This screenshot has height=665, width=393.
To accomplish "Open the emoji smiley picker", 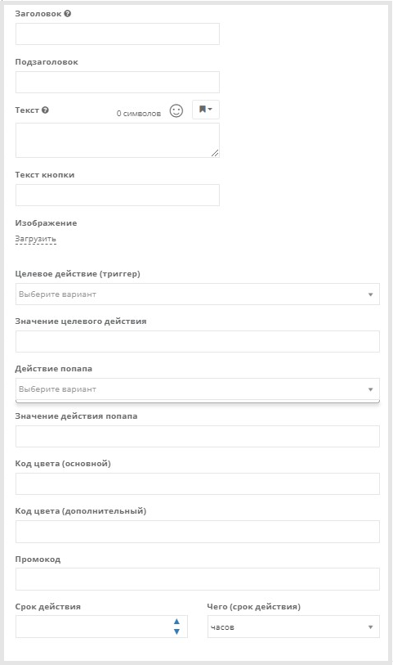I will click(176, 110).
